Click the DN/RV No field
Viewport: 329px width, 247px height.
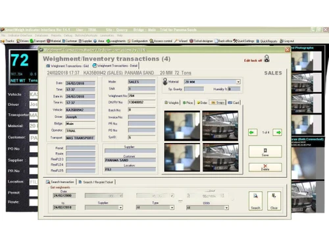[141, 102]
